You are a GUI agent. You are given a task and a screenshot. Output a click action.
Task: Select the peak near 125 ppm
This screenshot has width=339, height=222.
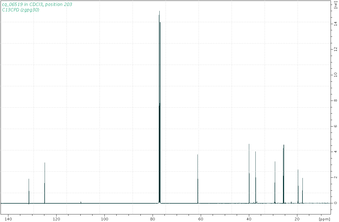coord(45,183)
